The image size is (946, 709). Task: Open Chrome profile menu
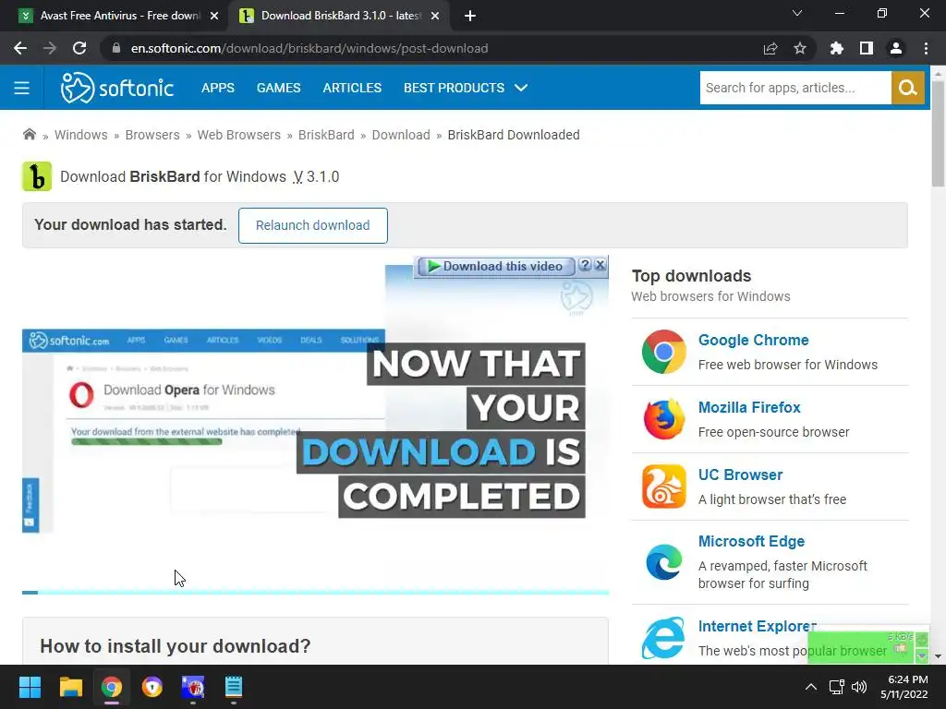pos(896,48)
